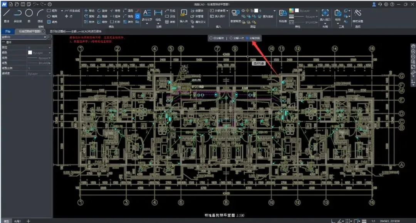
Task: Activate the Mirror tool
Action: click(102, 16)
